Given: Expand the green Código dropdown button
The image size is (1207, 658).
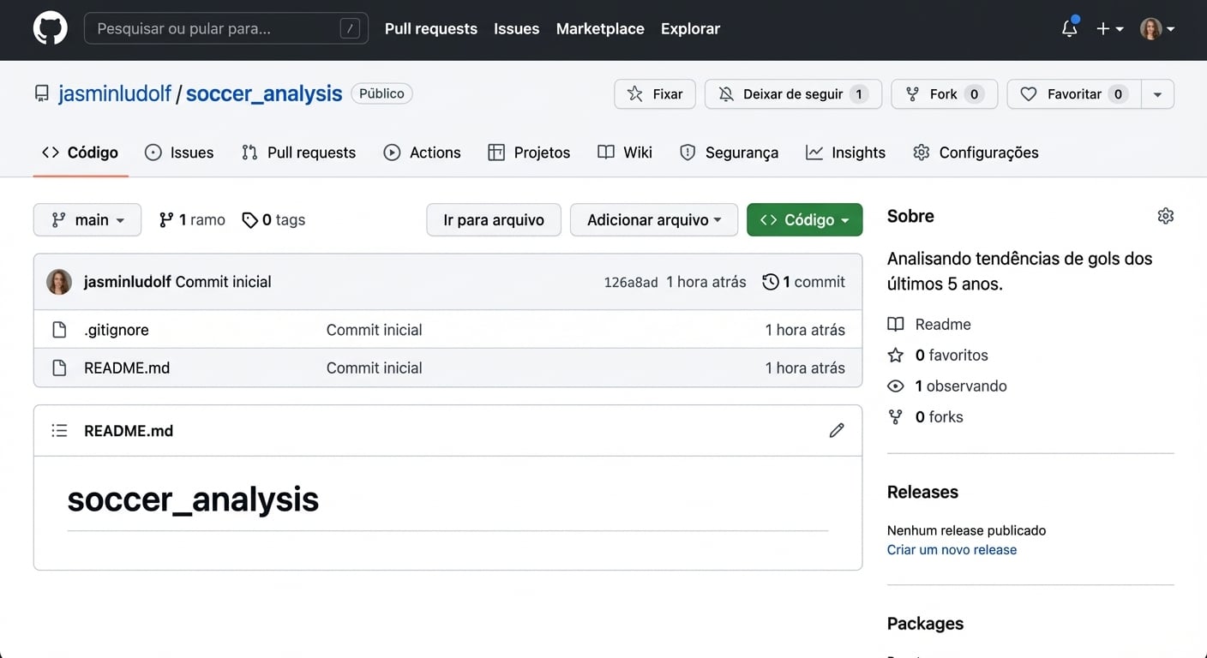Looking at the screenshot, I should pyautogui.click(x=805, y=220).
